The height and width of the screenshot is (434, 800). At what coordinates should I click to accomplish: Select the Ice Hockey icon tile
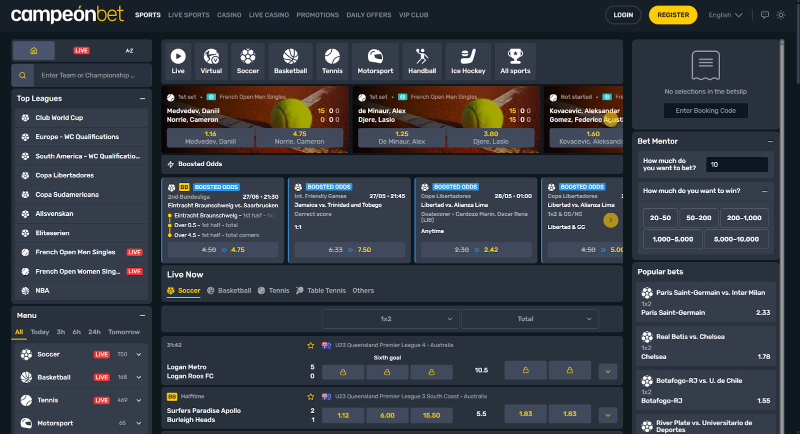pos(468,61)
